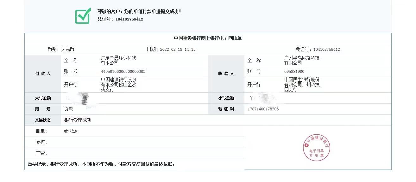416x182 pixels.
Task: Select the purpose value 货款
Action: 69,109
